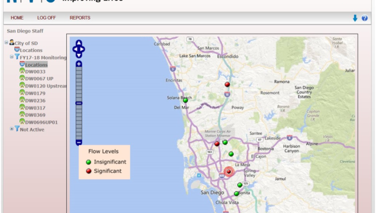Screen dimensions: 379x213
Task: Click red marker south of Escondido
Action: click(227, 84)
